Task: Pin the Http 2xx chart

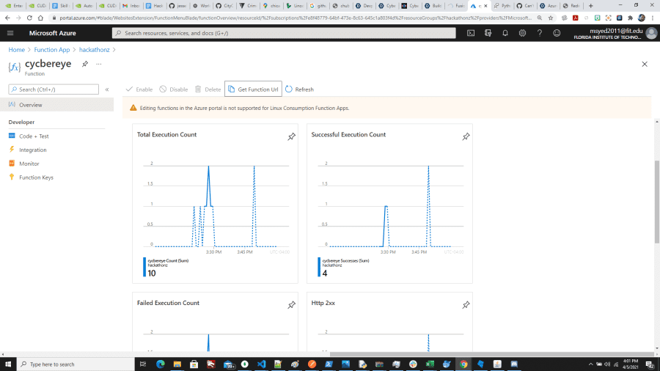Action: (466, 305)
